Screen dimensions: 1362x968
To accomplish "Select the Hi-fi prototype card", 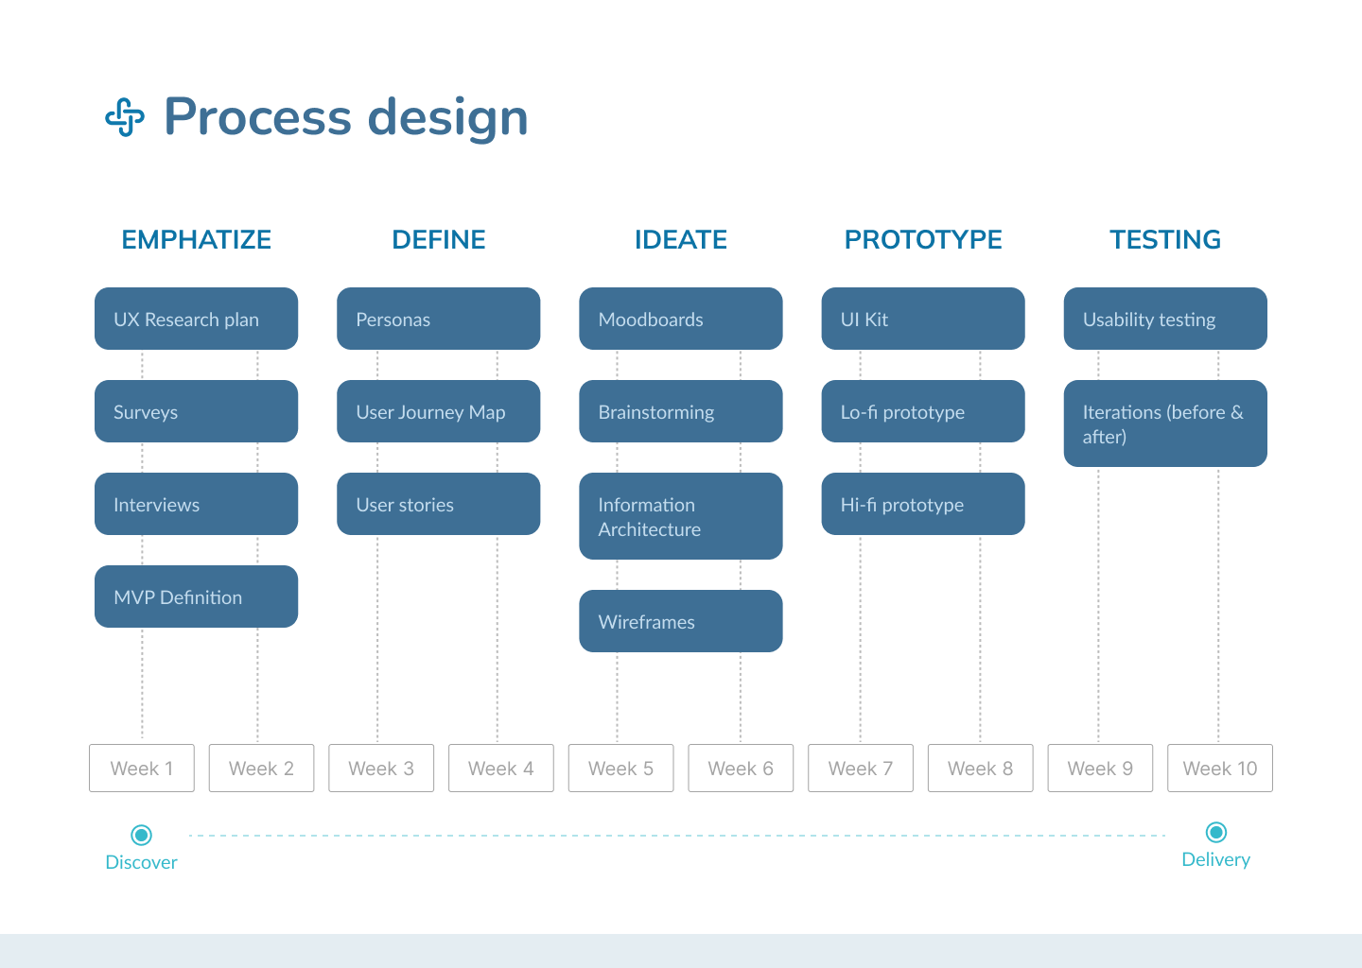I will point(922,504).
